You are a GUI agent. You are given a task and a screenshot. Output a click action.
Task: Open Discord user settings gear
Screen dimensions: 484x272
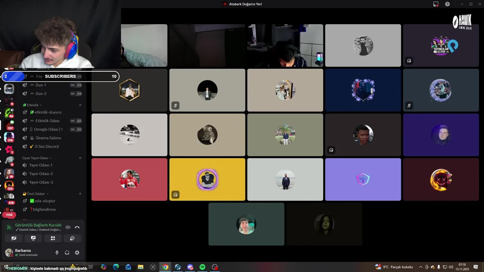(77, 253)
